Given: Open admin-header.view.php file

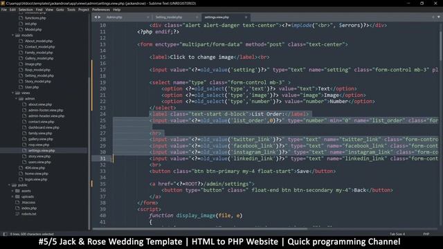Looking at the screenshot, I should (46, 116).
